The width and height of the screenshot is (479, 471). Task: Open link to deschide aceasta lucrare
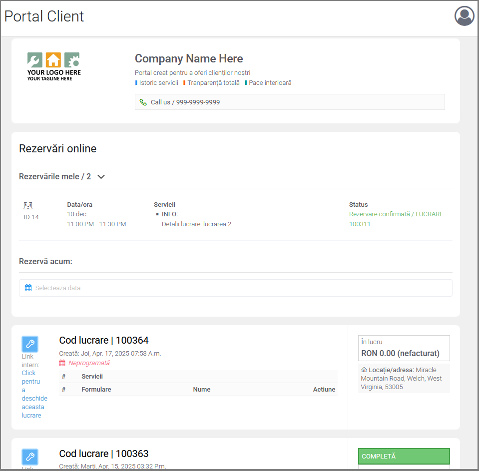click(34, 394)
